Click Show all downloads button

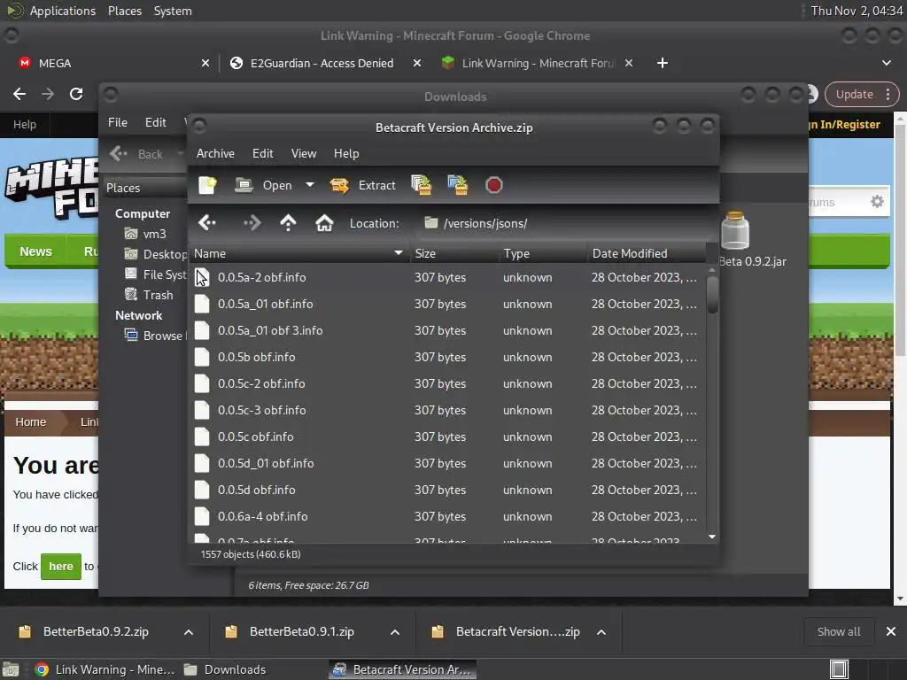tap(839, 632)
